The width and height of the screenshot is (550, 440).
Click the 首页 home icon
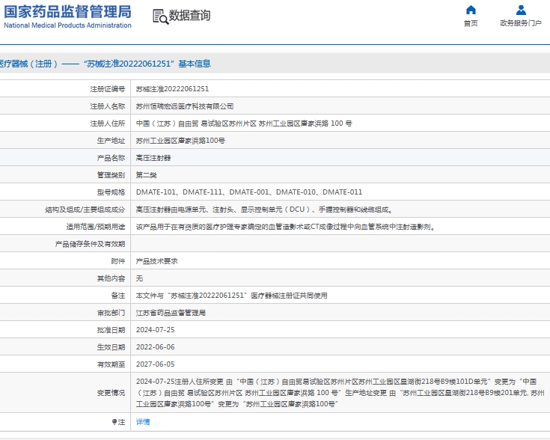pos(471,10)
